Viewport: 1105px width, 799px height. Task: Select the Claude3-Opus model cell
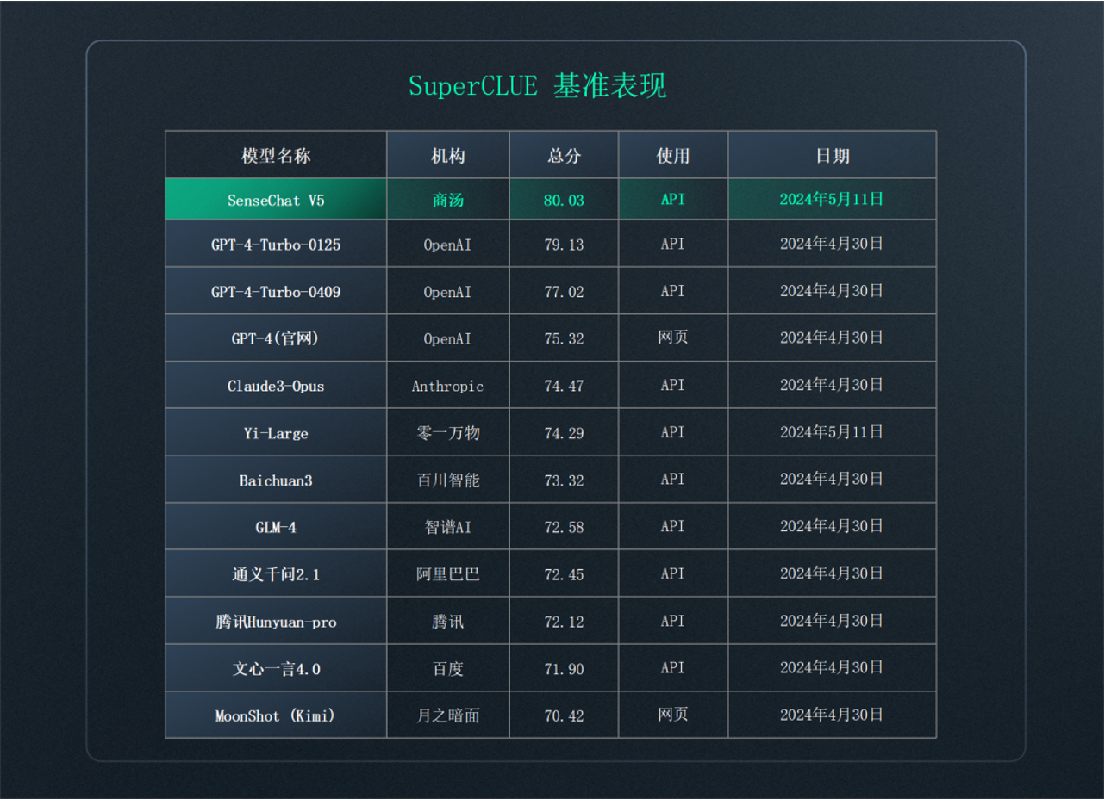[x=276, y=386]
